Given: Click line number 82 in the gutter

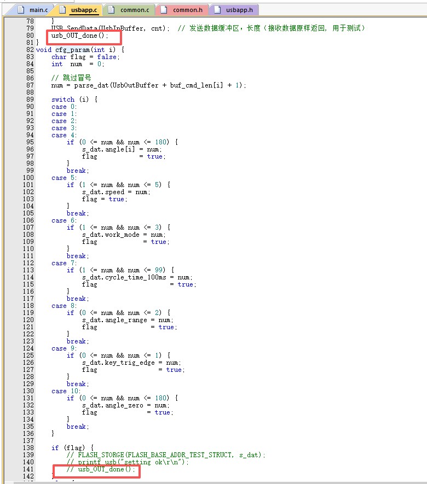Looking at the screenshot, I should click(x=30, y=50).
